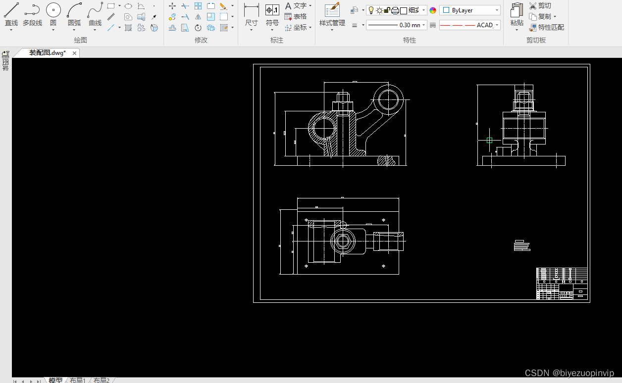The image size is (622, 383).
Task: Select the 圆弧 (Arc) tool
Action: pos(74,15)
